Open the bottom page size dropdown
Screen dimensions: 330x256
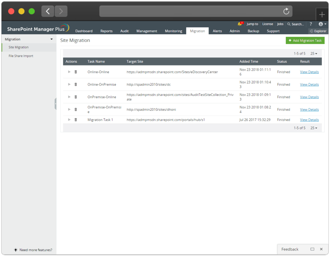[314, 128]
